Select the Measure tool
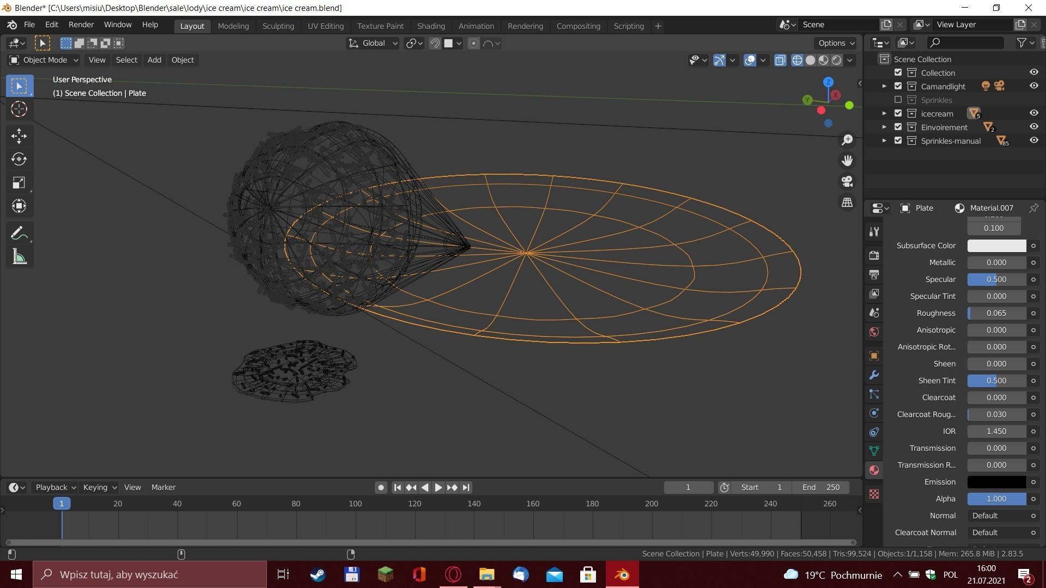The image size is (1046, 588). click(x=19, y=257)
